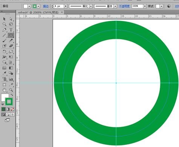The image size is (179, 147).
Task: Set paint to None (red slash)
Action: 12,109
